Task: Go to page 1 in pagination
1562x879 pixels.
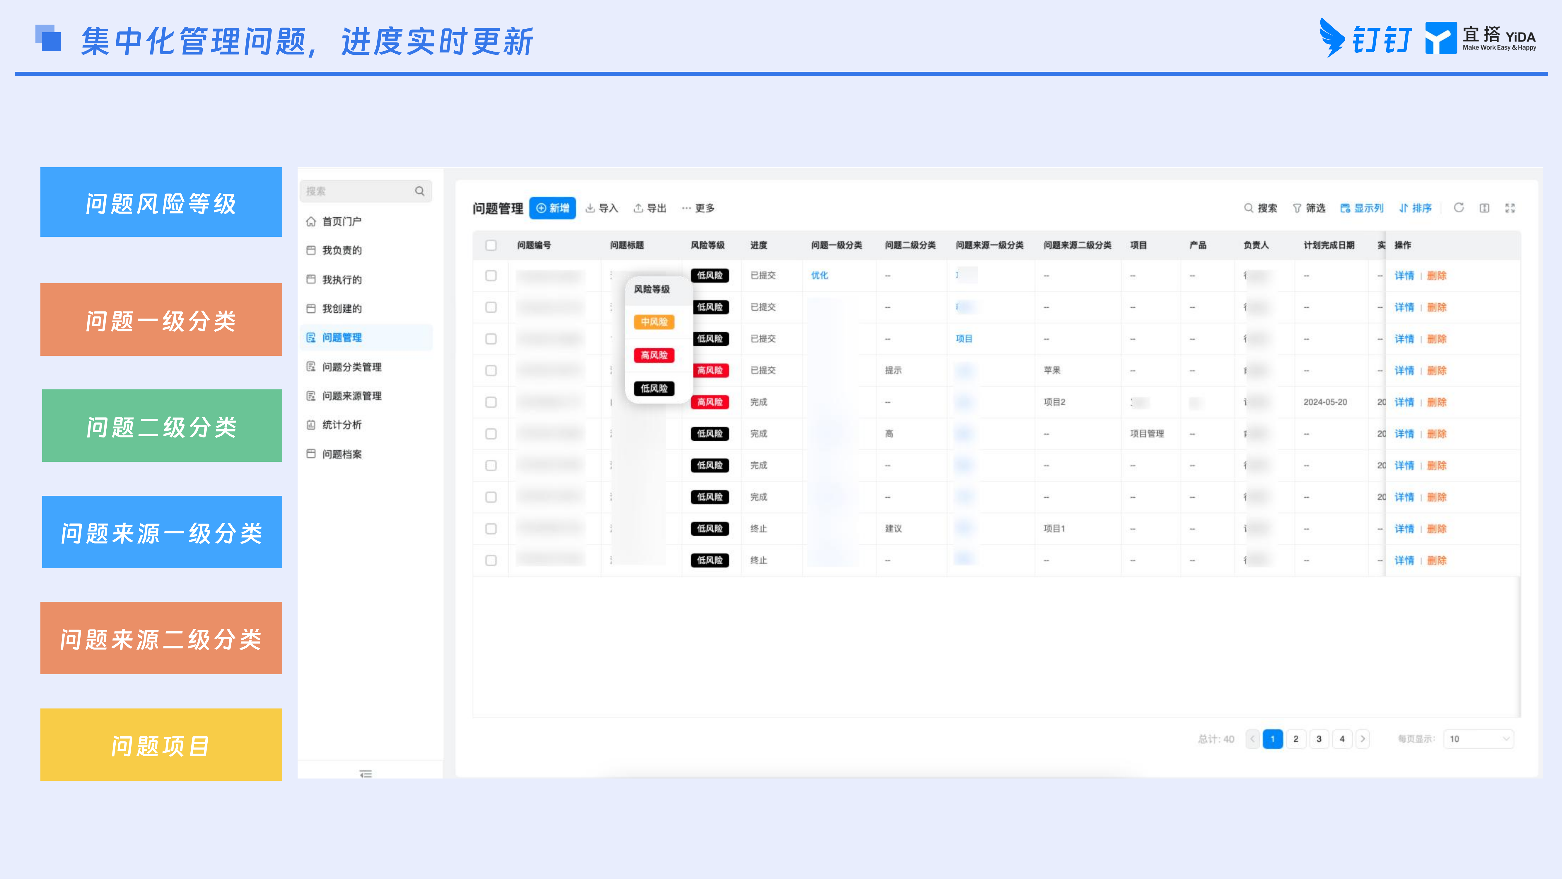Action: [1273, 739]
